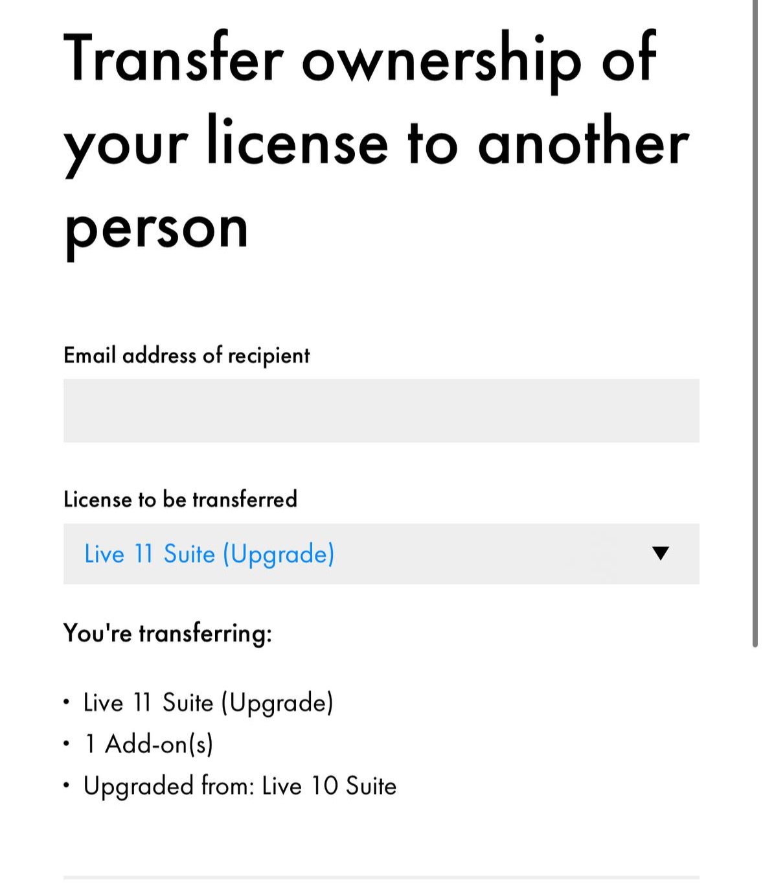This screenshot has width=763, height=884.
Task: Click the "Email address of recipient" label
Action: click(187, 355)
